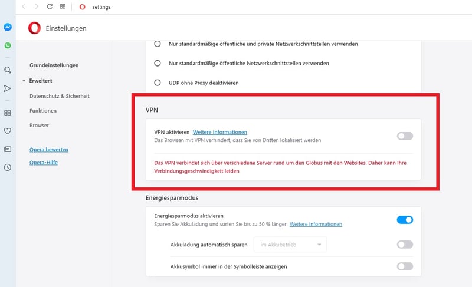Viewport: 472px width, 287px height.
Task: Open the sidebar search icon
Action: pyautogui.click(x=8, y=70)
